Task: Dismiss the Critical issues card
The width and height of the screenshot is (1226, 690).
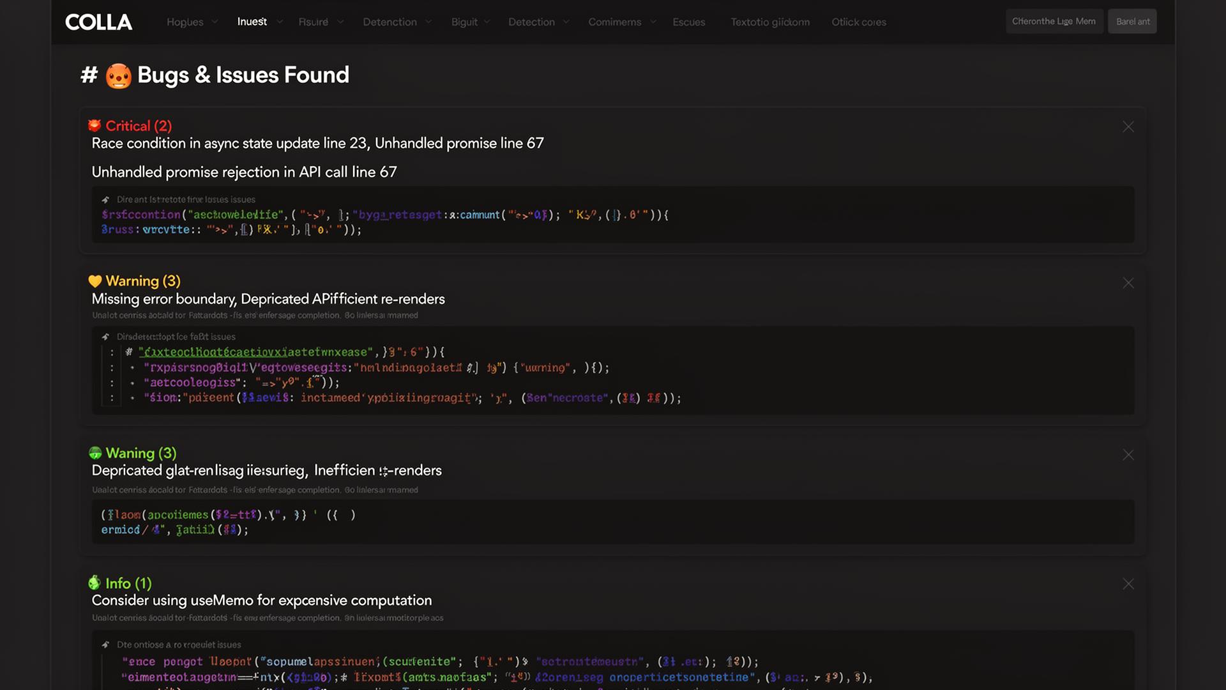Action: click(1128, 127)
